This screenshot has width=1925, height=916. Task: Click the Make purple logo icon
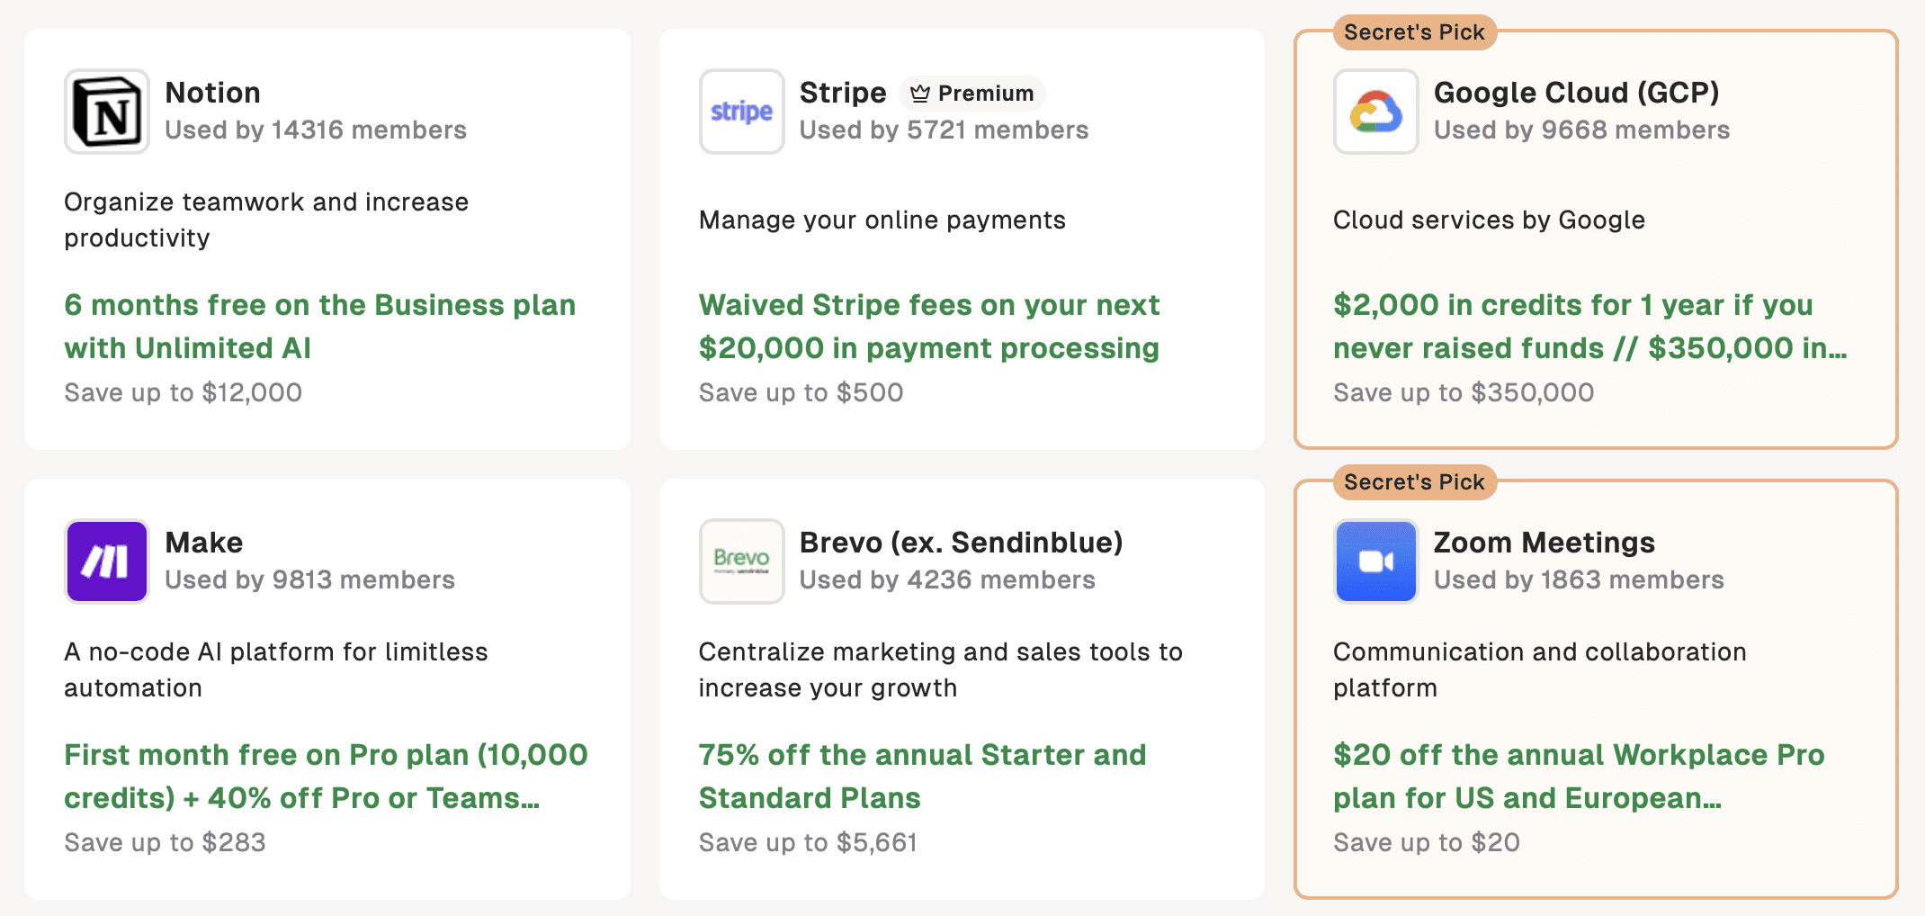pos(106,561)
